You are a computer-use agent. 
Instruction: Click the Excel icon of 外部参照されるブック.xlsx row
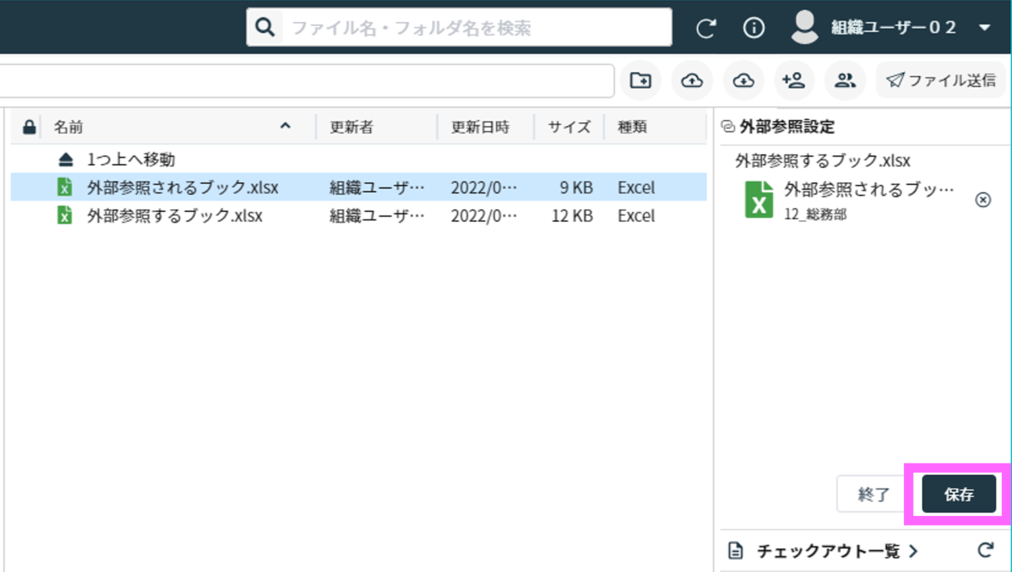point(65,187)
